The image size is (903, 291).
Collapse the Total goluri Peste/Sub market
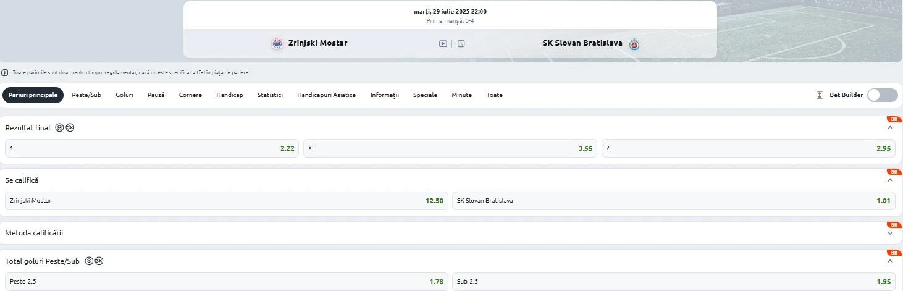point(890,261)
